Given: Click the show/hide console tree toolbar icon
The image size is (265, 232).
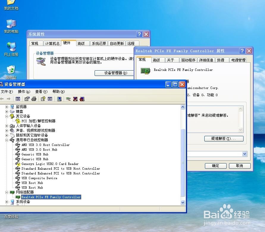Looking at the screenshot, I should (x=18, y=99).
